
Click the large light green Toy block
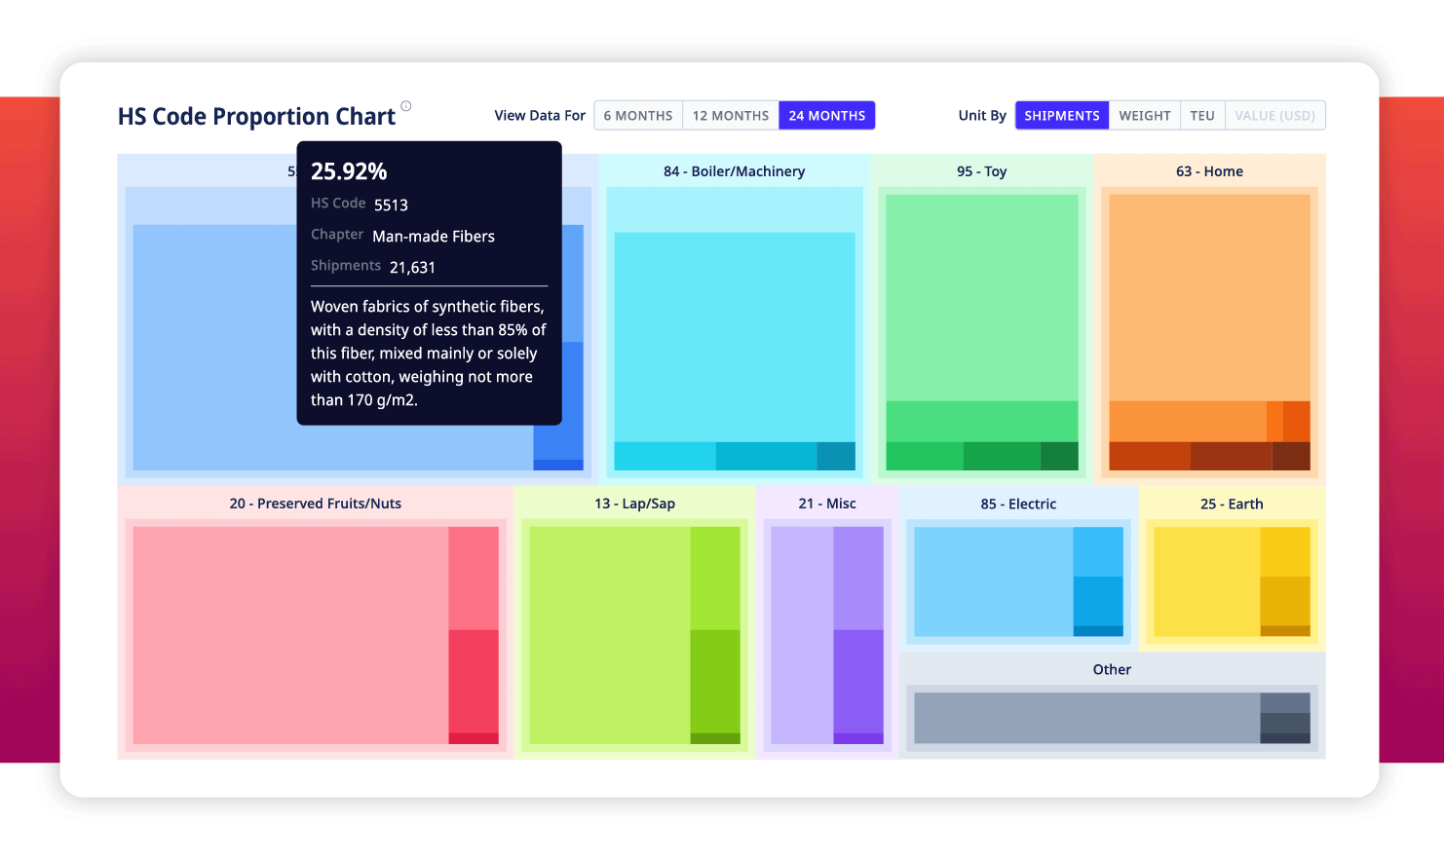tap(982, 297)
